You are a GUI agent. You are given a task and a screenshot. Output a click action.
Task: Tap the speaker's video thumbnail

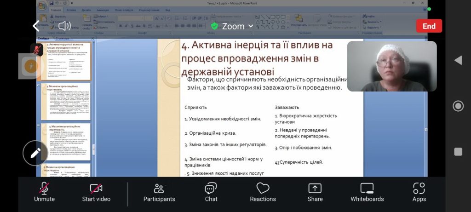tap(391, 66)
